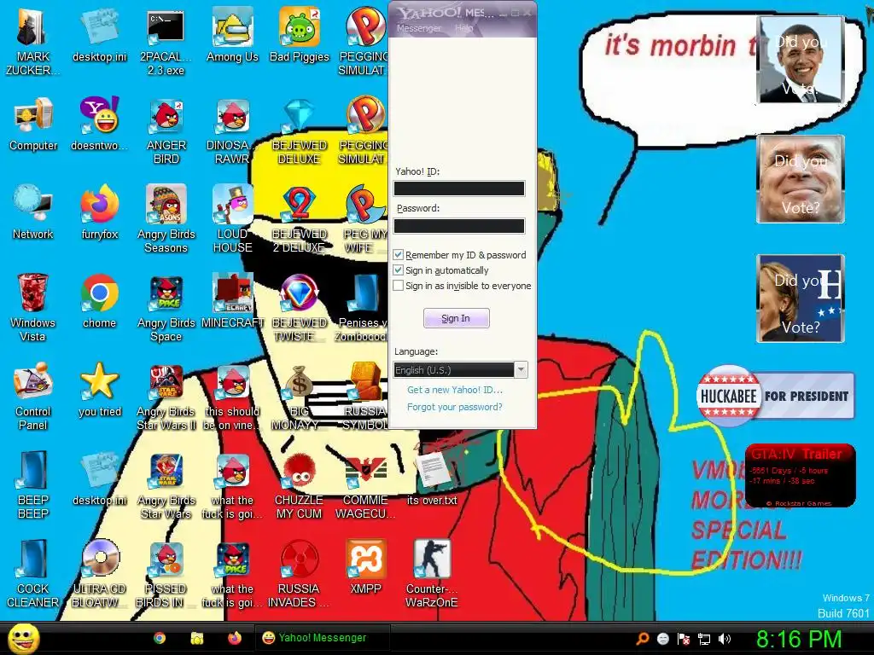Select the doesntwo Yahoo icon
This screenshot has width=874, height=655.
(x=100, y=124)
